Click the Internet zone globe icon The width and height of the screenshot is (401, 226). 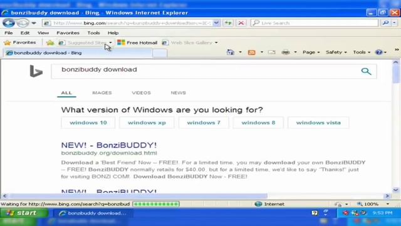258,204
